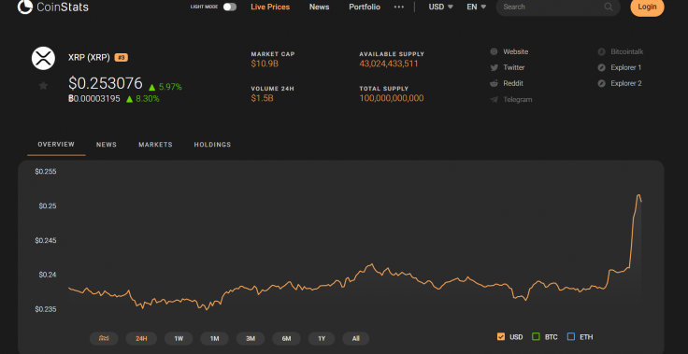Click the $0.253076 price text
The height and width of the screenshot is (354, 688).
click(106, 83)
